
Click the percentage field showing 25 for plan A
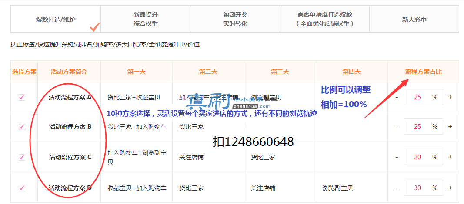[x=423, y=97]
